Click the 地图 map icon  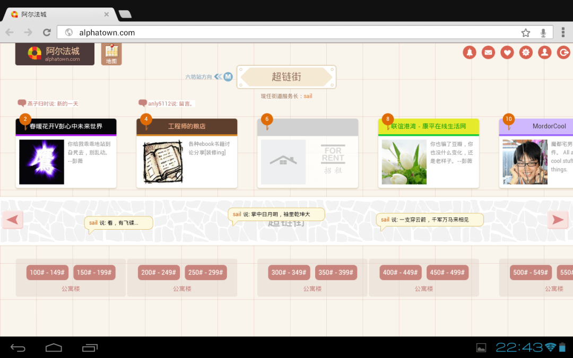coord(111,54)
